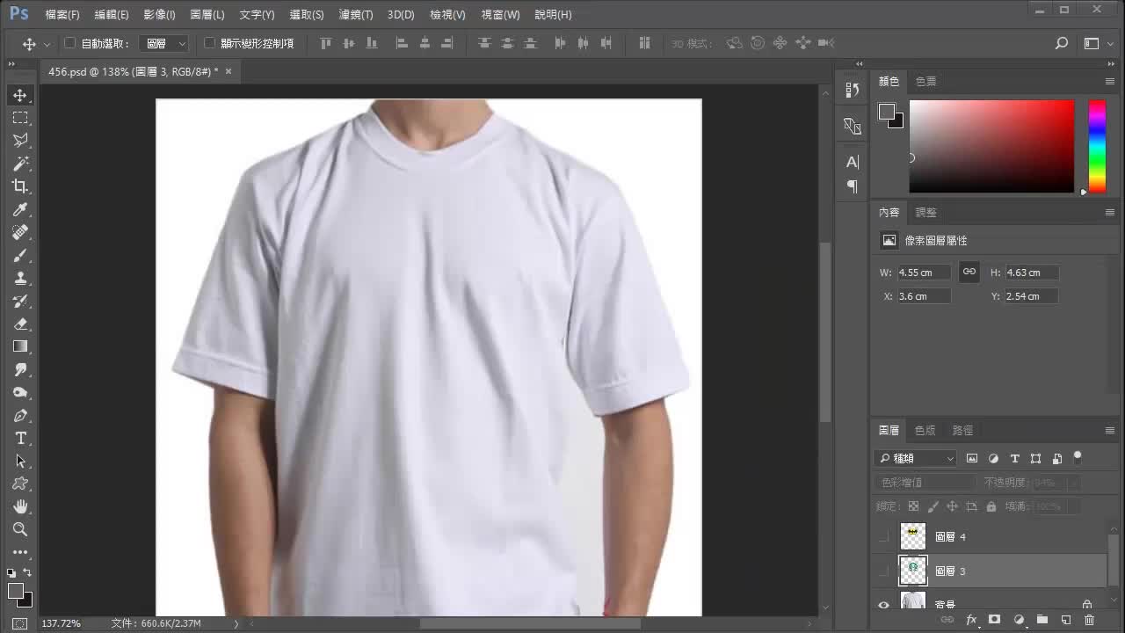
Task: Open the 影像(I) menu
Action: (159, 15)
